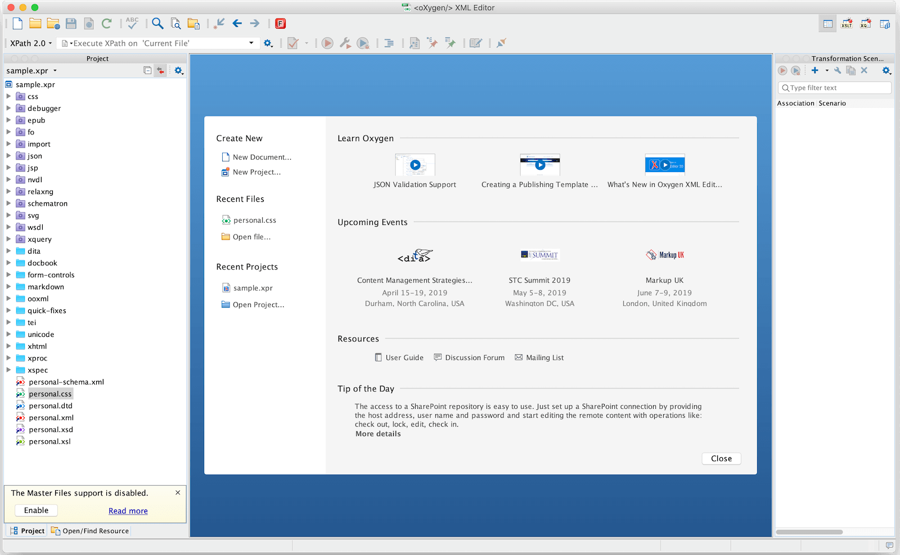Screen dimensions: 900x555
Task: Switch to the Project tab
Action: click(x=27, y=531)
